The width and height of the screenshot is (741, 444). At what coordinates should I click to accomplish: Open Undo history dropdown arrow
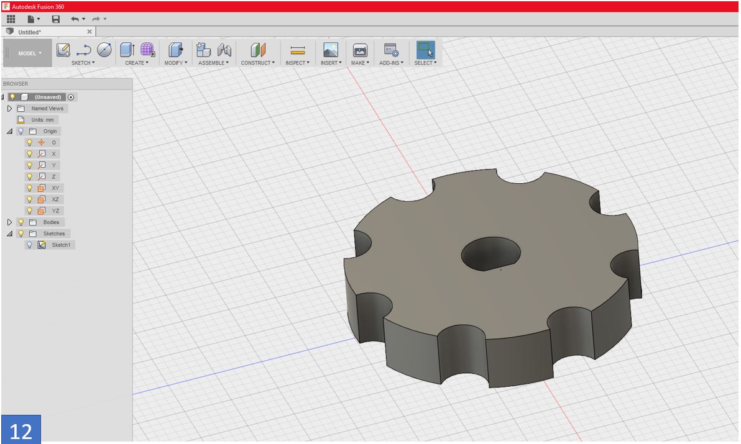coord(84,19)
